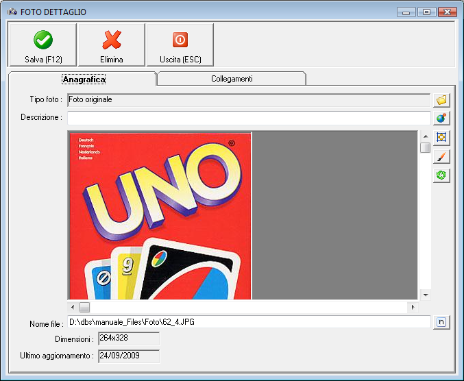Click the 'Dimensioni :' label
The height and width of the screenshot is (381, 464).
(x=74, y=339)
